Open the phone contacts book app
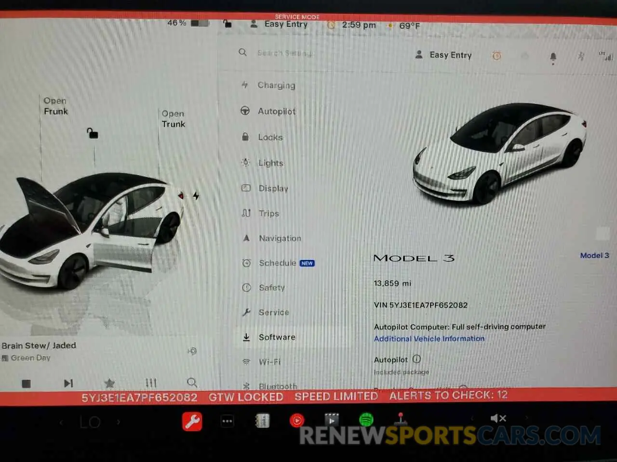 point(262,421)
